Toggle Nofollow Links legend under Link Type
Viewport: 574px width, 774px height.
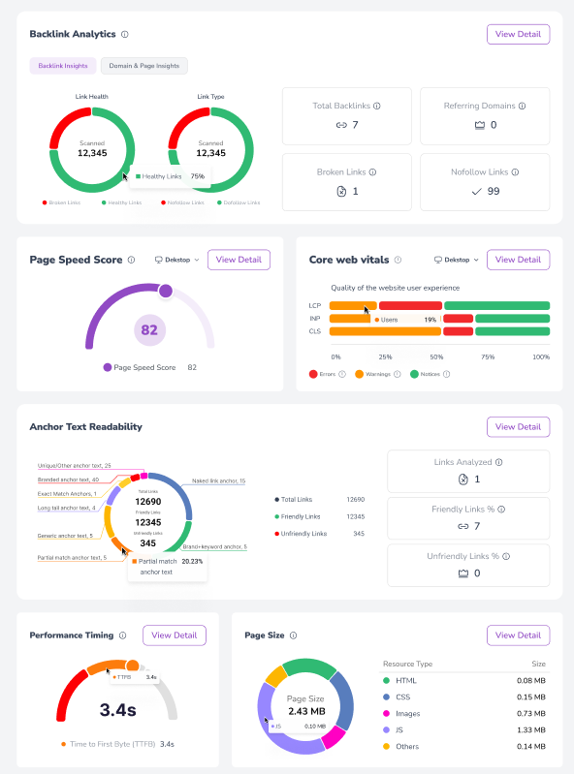182,202
